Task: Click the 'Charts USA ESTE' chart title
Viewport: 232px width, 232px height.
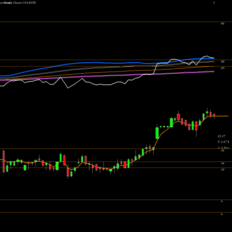Action: click(25, 3)
